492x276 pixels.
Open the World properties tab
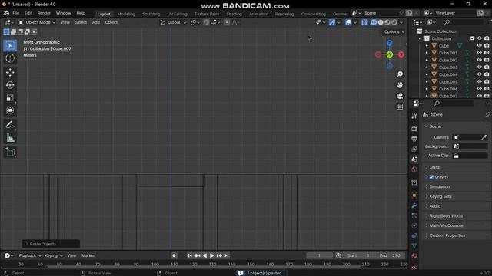click(414, 169)
